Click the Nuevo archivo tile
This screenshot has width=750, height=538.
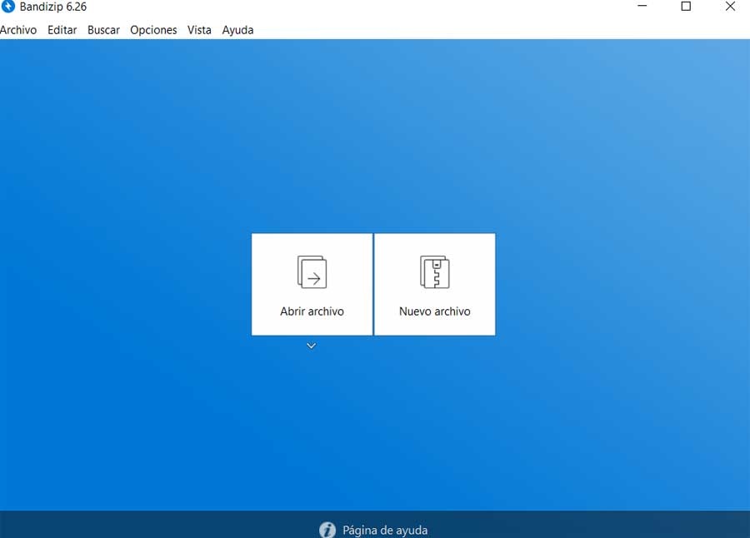click(x=435, y=284)
